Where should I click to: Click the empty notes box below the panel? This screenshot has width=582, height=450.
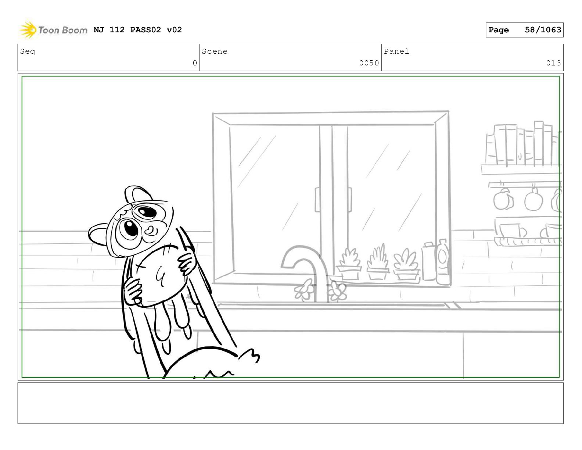point(290,403)
